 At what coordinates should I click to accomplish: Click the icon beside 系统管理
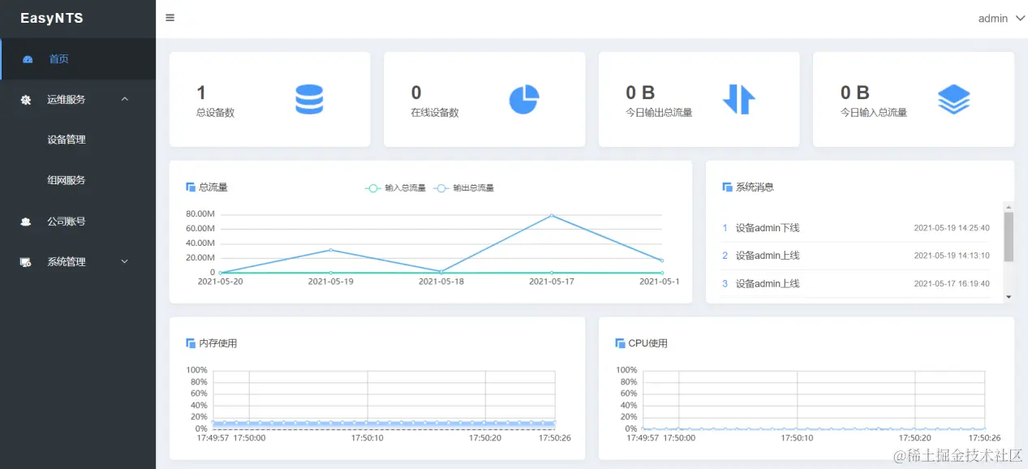(x=26, y=262)
